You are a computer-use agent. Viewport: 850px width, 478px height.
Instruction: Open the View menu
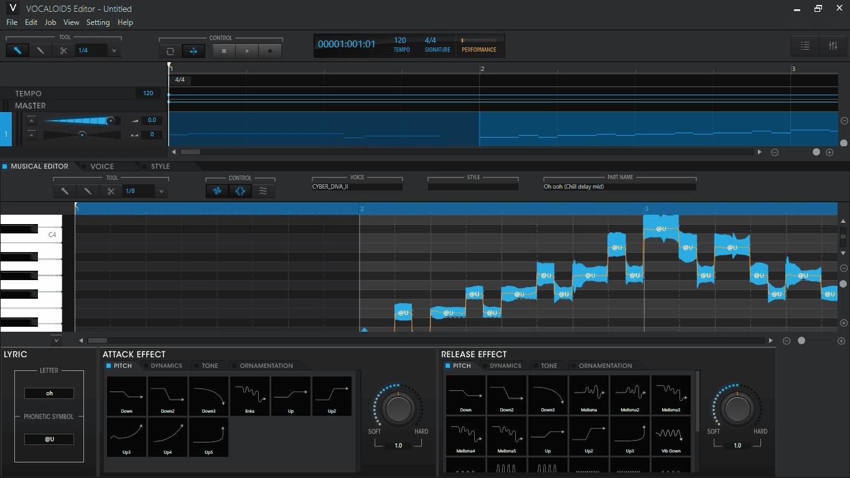click(x=72, y=22)
